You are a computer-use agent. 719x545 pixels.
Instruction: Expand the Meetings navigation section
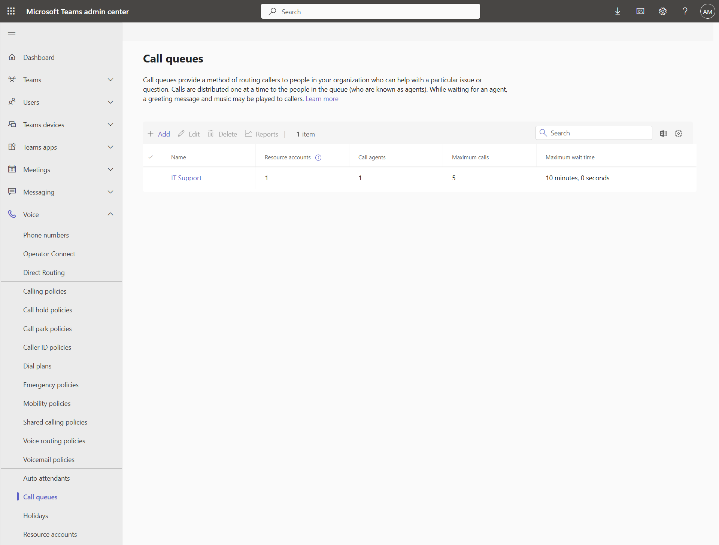pyautogui.click(x=110, y=169)
